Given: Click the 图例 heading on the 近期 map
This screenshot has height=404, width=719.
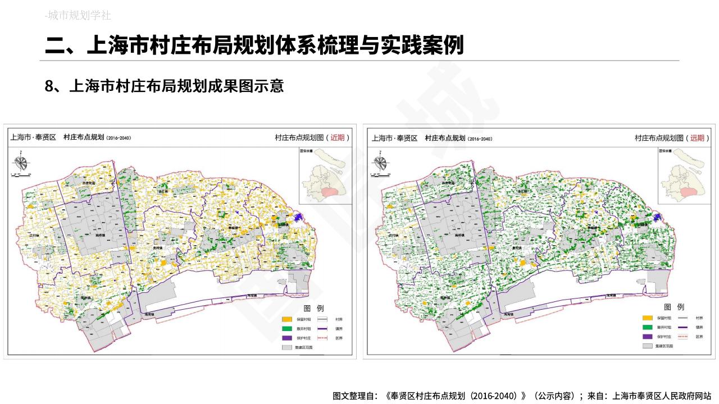Looking at the screenshot, I should (x=313, y=308).
